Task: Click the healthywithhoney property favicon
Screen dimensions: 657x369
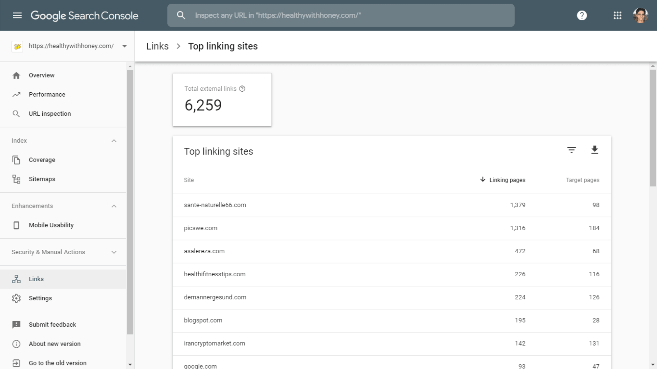Action: 17,46
